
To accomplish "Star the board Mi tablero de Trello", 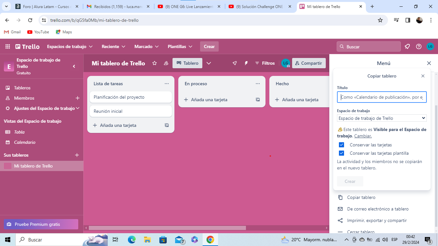I will pyautogui.click(x=155, y=63).
